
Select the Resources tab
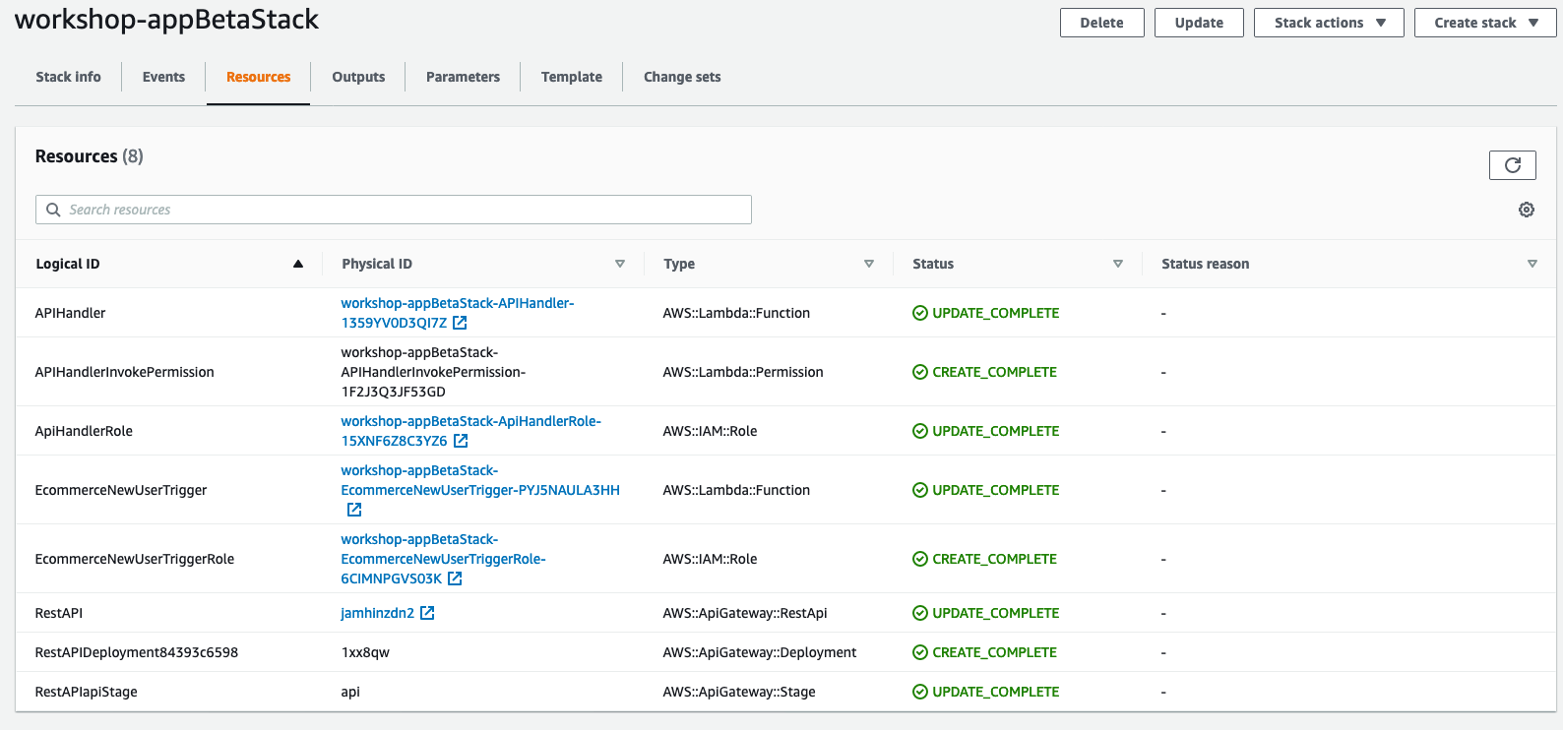point(258,77)
